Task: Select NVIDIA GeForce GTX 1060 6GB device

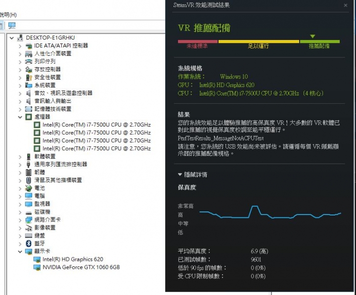Action: [81, 267]
